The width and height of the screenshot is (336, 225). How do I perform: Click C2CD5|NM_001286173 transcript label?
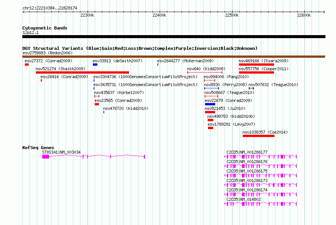tap(247, 180)
